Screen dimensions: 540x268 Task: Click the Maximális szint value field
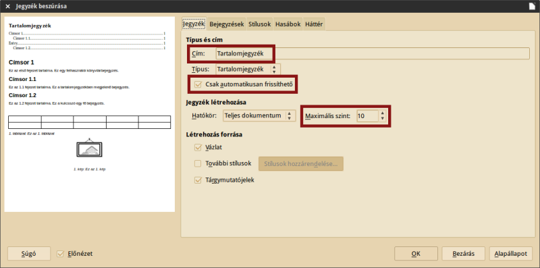[367, 116]
